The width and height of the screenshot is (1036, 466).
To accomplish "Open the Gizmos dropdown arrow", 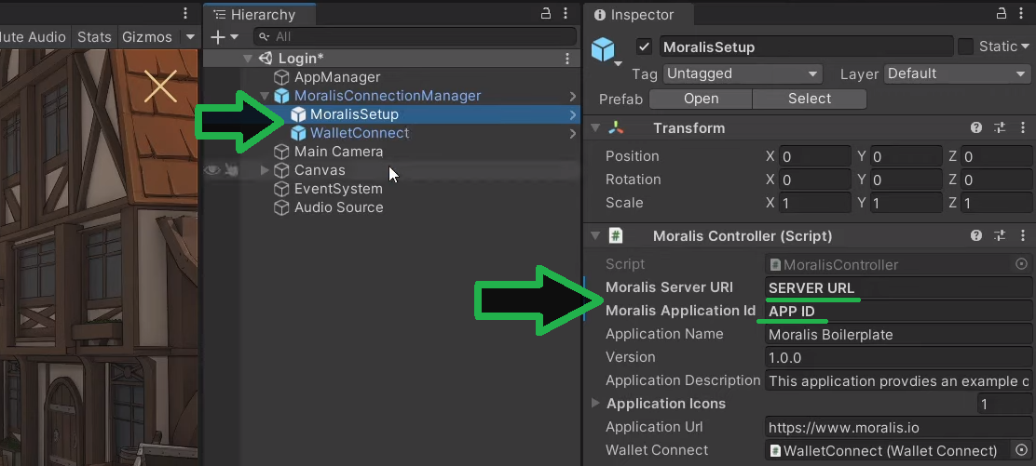I will point(190,37).
